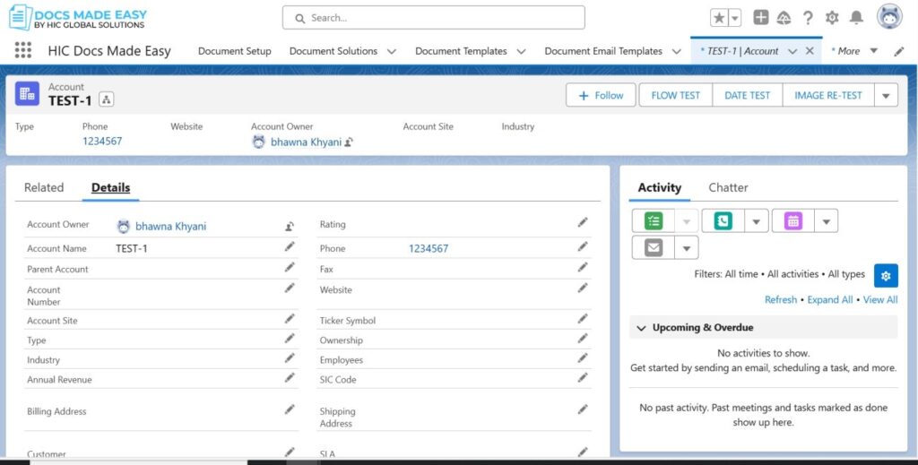
Task: Open the Help question mark icon
Action: [x=808, y=18]
